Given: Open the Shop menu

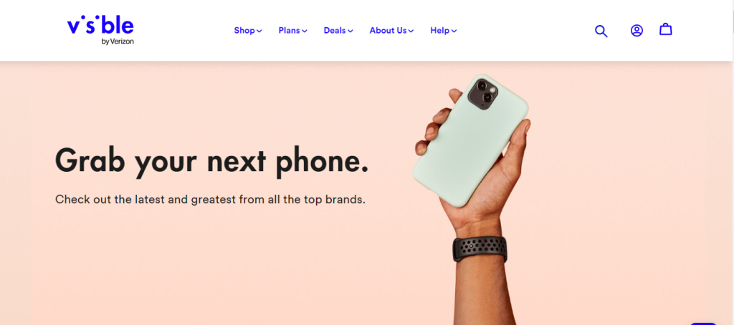Looking at the screenshot, I should pos(248,30).
